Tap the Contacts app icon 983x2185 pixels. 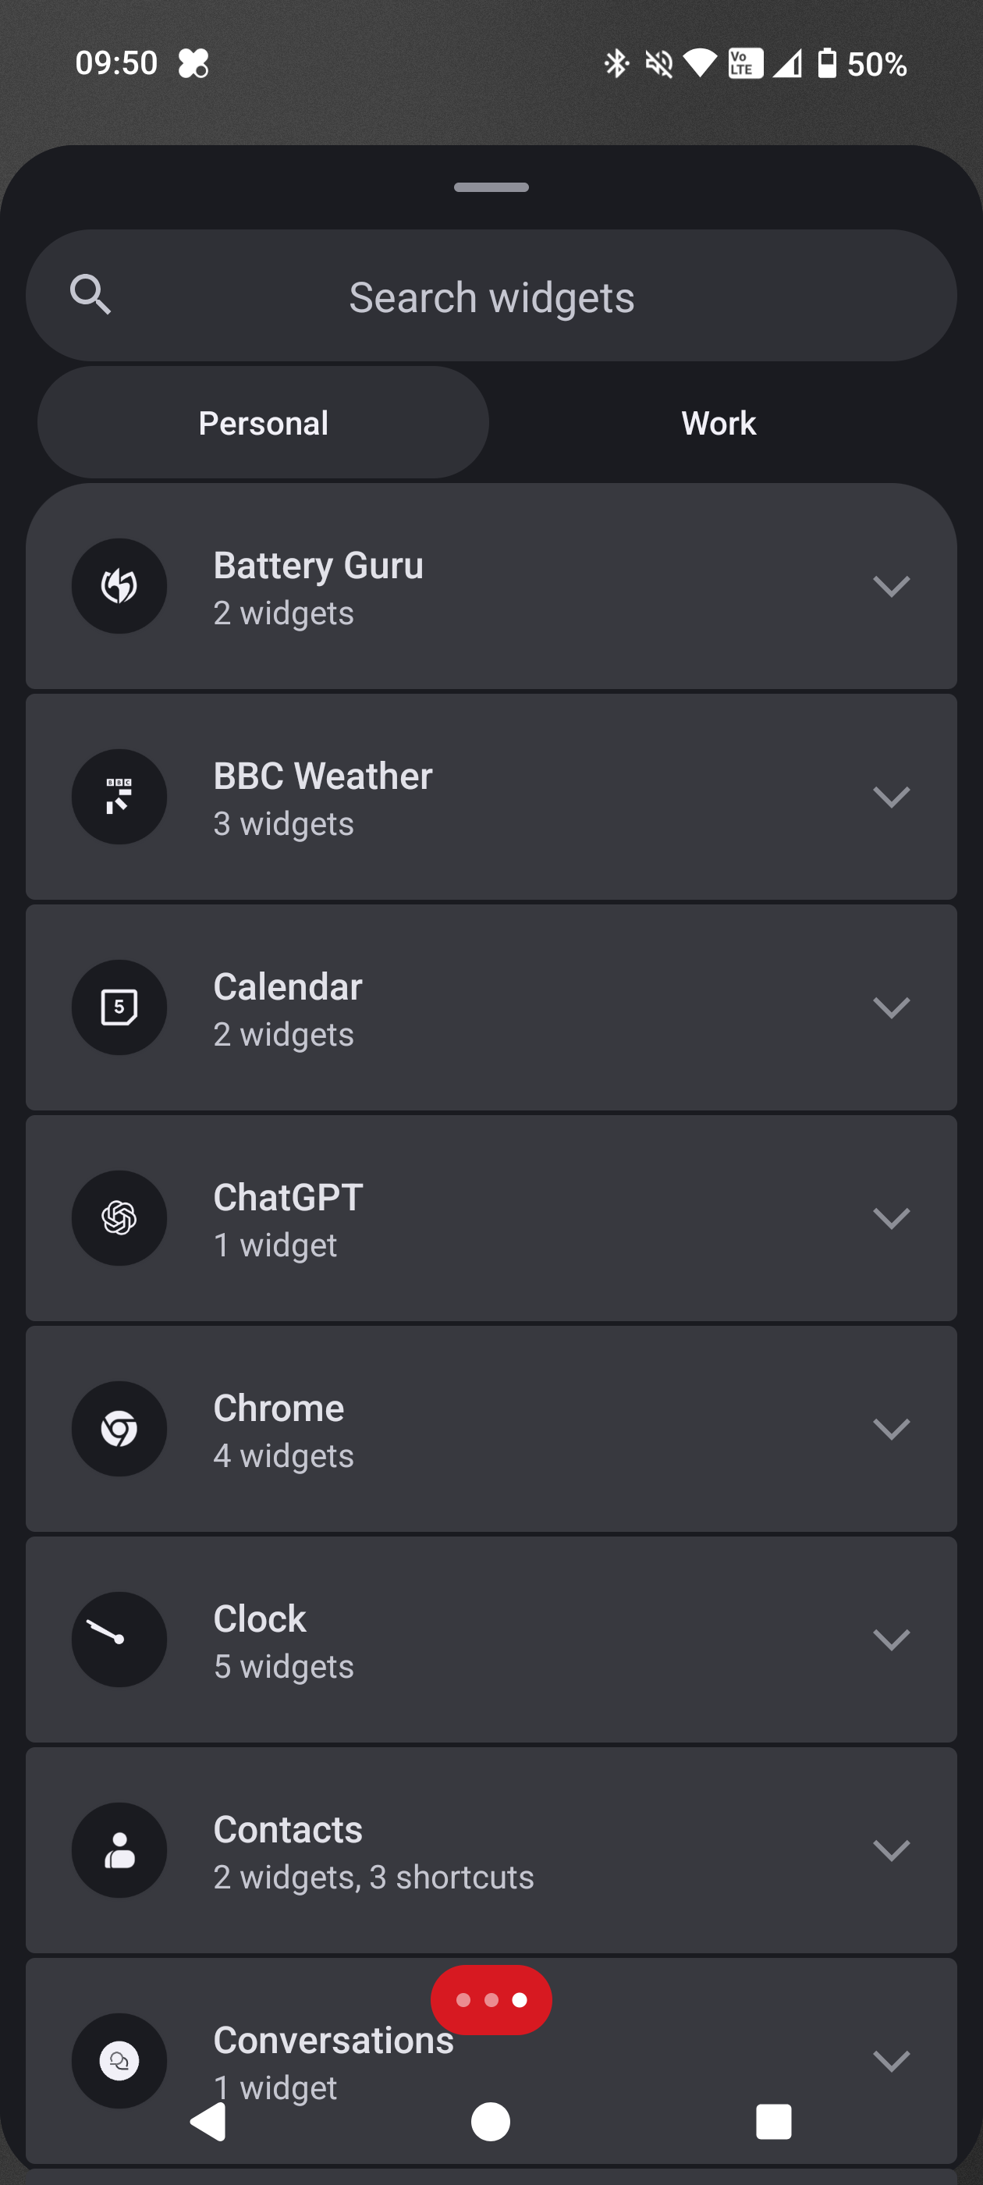point(119,1850)
